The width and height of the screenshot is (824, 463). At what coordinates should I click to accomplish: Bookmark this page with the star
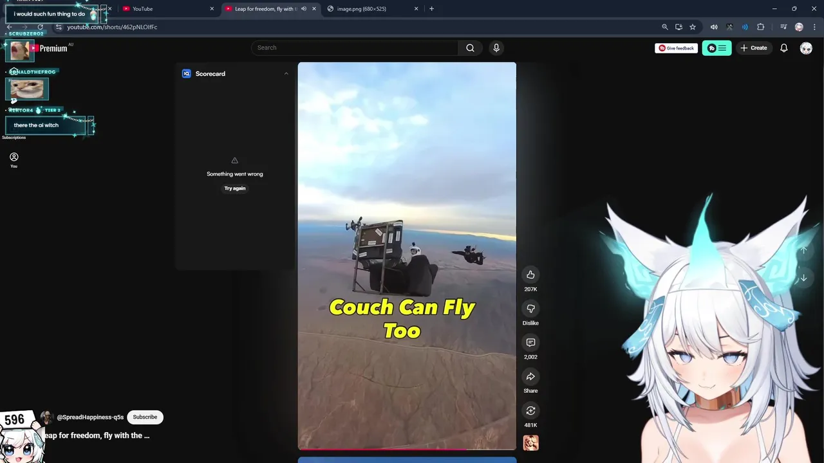693,27
